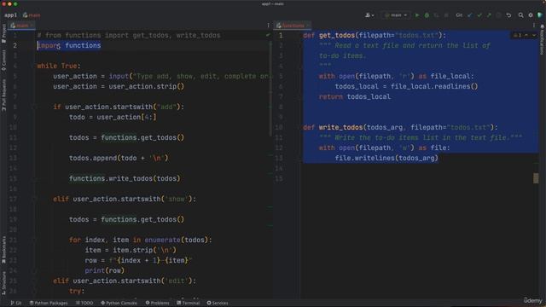Click 'print(row)' statement
Screen dimensions: 546x307
coord(104,270)
